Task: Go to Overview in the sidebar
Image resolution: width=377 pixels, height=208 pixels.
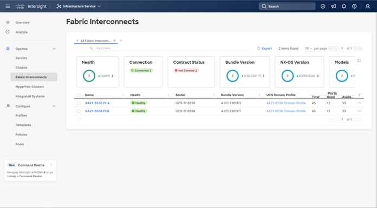Action: point(23,23)
